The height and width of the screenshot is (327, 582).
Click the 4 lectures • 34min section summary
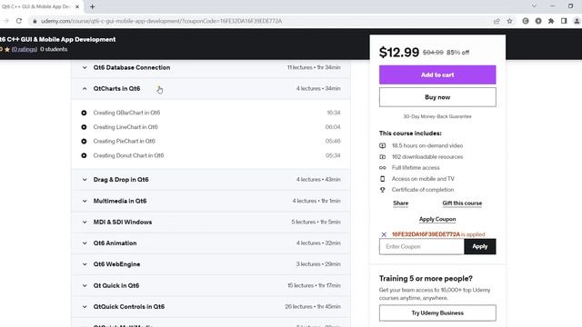click(x=318, y=89)
